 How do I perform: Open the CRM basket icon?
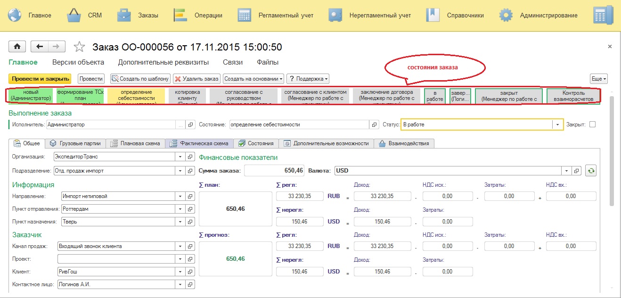[x=74, y=15]
